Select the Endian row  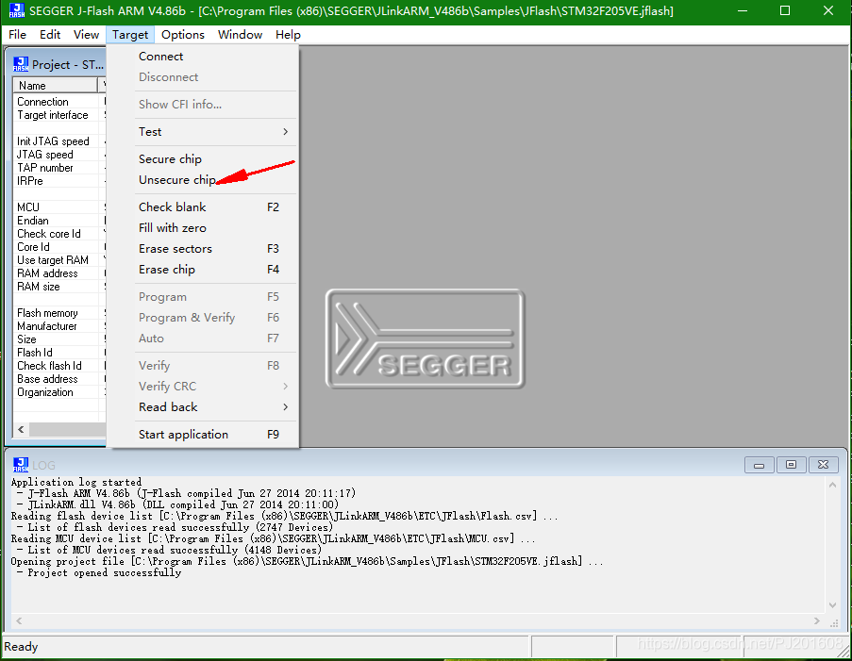click(x=59, y=221)
